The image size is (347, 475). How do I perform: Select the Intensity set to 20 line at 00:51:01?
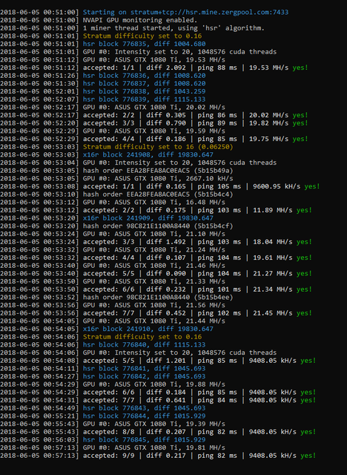click(x=138, y=52)
